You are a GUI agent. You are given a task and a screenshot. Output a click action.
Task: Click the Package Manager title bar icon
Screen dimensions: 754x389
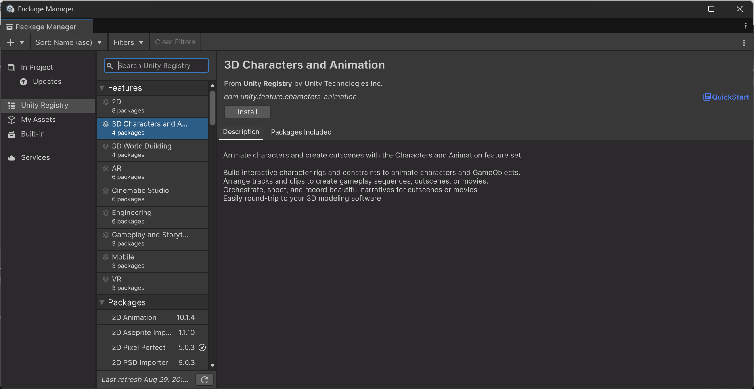point(10,9)
